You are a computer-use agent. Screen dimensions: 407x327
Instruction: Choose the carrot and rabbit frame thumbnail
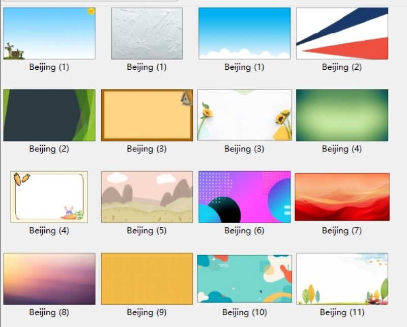click(x=49, y=197)
